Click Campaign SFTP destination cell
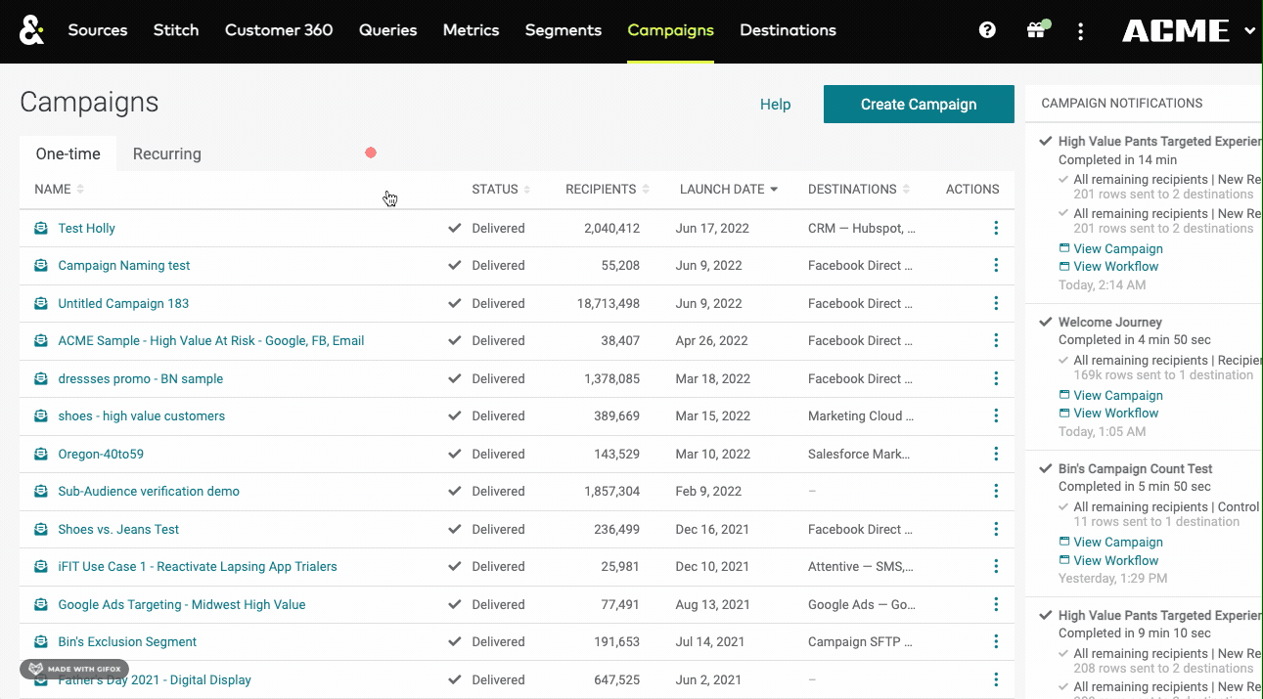Image resolution: width=1263 pixels, height=699 pixels. (x=861, y=641)
